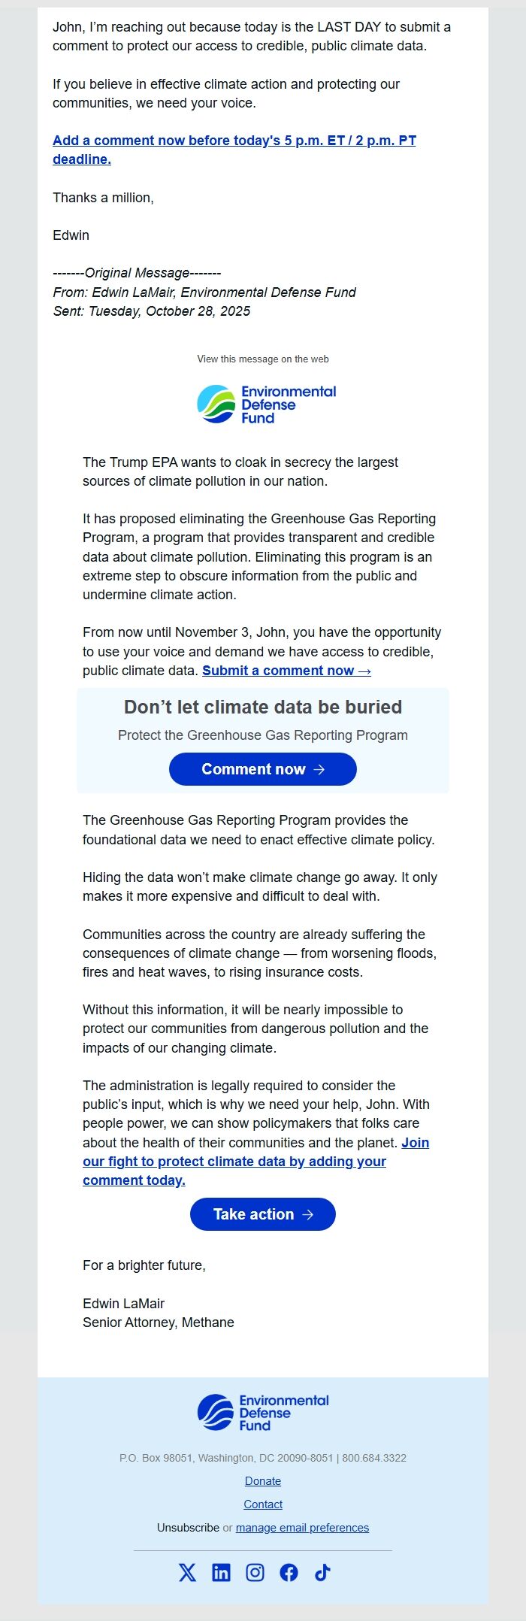Open manage email preferences

[302, 1527]
